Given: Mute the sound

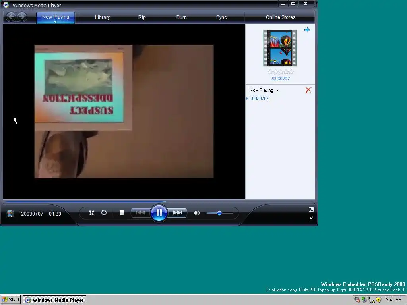Looking at the screenshot, I should click(x=196, y=213).
